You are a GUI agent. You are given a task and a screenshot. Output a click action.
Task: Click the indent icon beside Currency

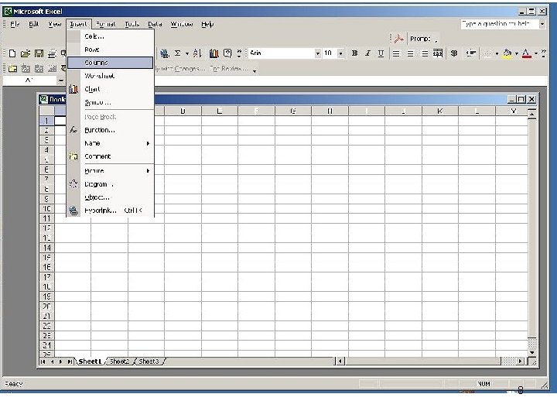point(471,53)
